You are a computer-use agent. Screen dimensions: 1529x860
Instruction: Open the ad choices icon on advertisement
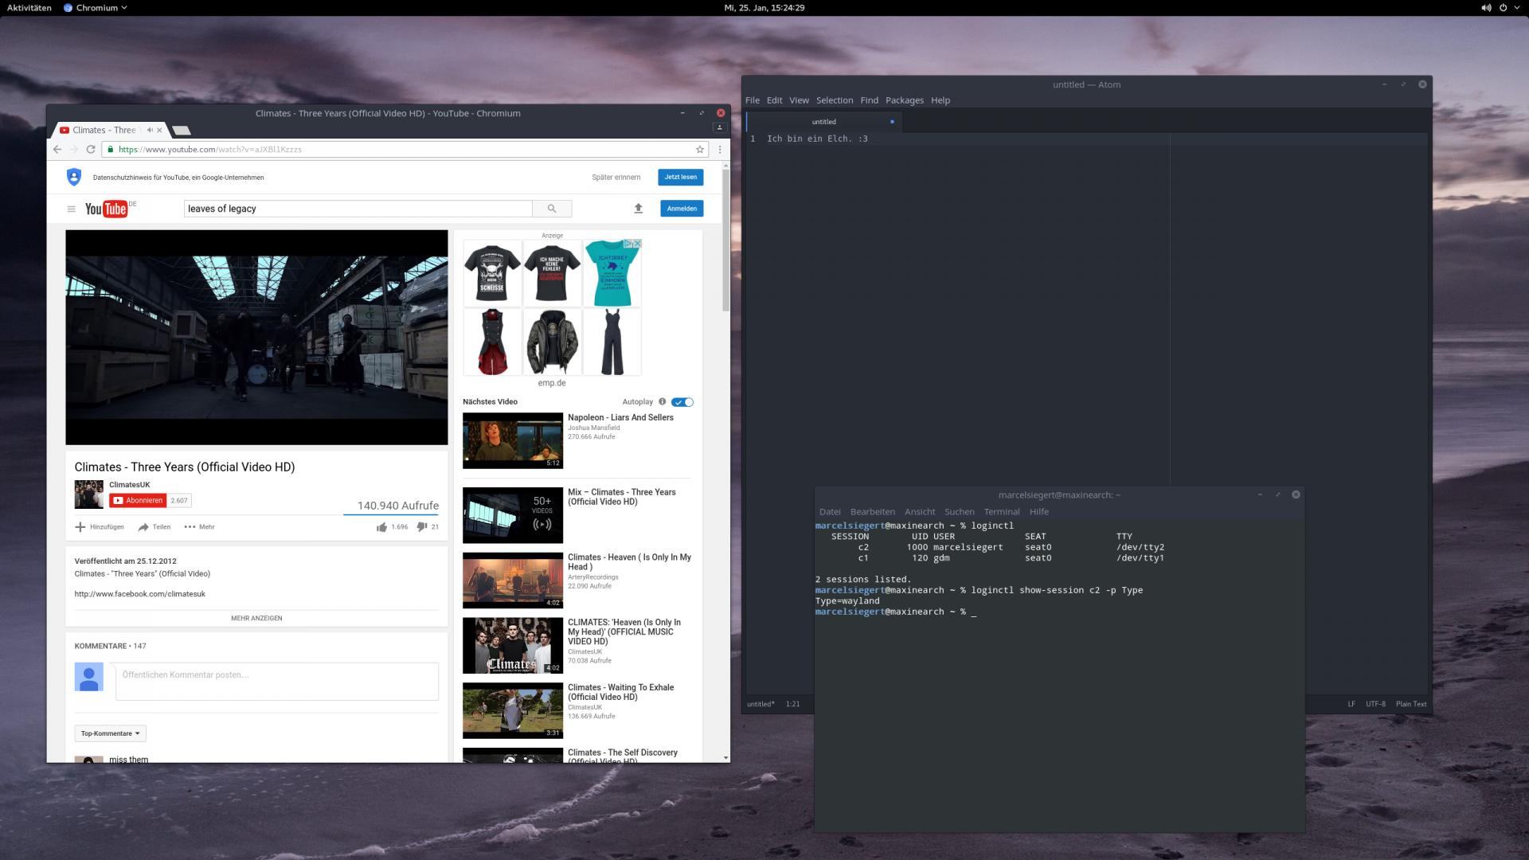pos(628,244)
